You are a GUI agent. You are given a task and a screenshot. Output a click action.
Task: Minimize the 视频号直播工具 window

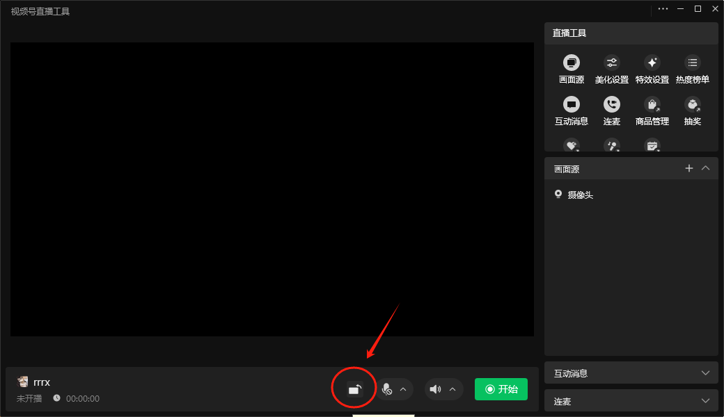pos(680,9)
